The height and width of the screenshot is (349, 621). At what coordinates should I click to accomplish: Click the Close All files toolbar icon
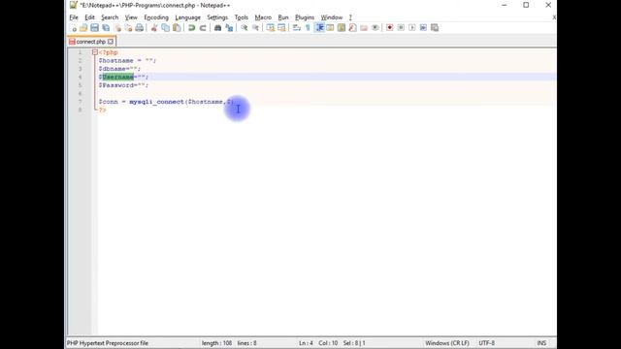[x=128, y=28]
